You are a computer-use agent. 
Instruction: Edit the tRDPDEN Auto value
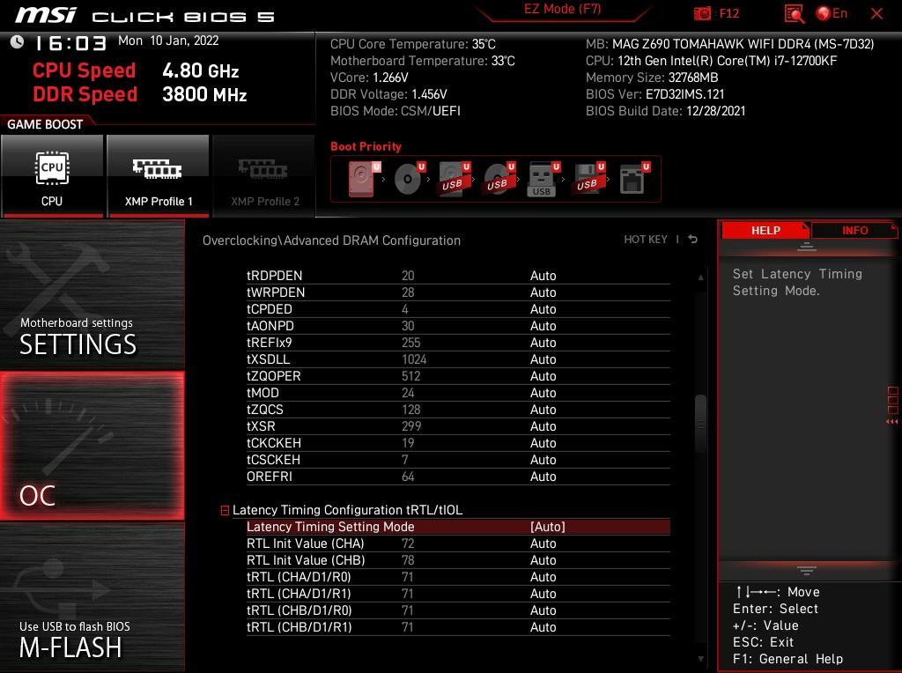click(x=543, y=276)
